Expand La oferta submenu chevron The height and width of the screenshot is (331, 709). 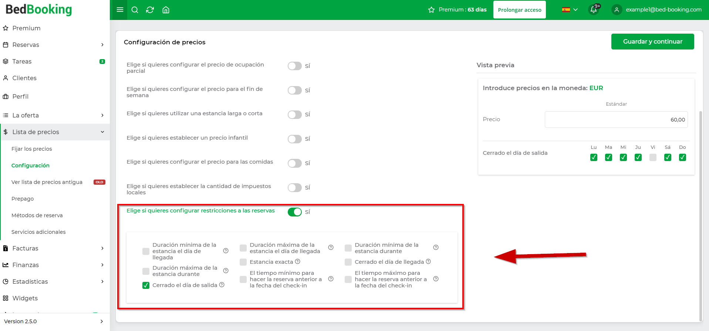point(102,115)
